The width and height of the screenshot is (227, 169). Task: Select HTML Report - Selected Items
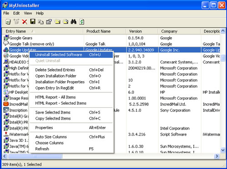click(x=71, y=103)
